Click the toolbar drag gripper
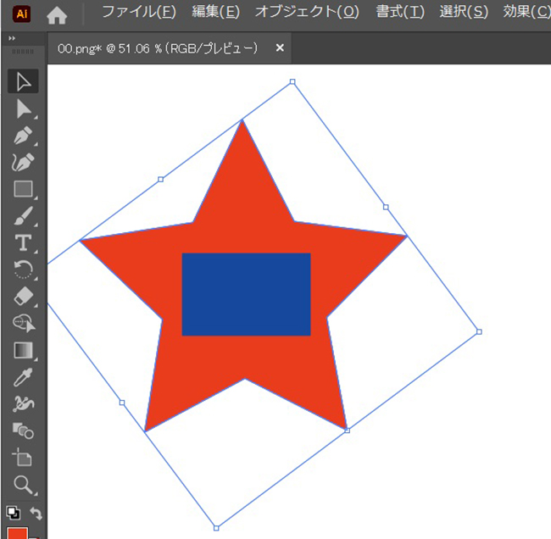 point(23,52)
